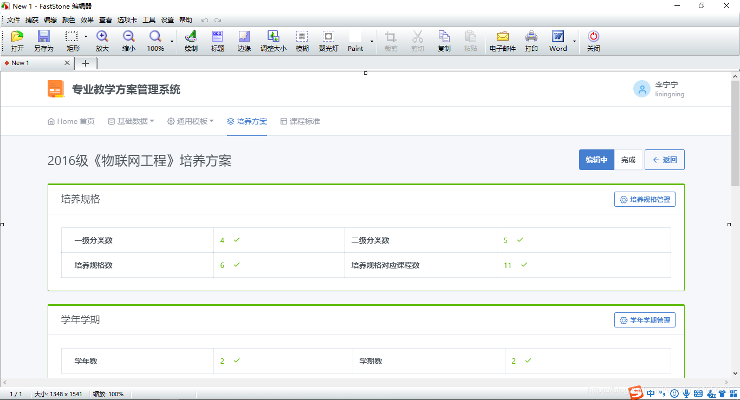Click the Undo arrow in menu bar
This screenshot has width=740, height=400.
205,20
